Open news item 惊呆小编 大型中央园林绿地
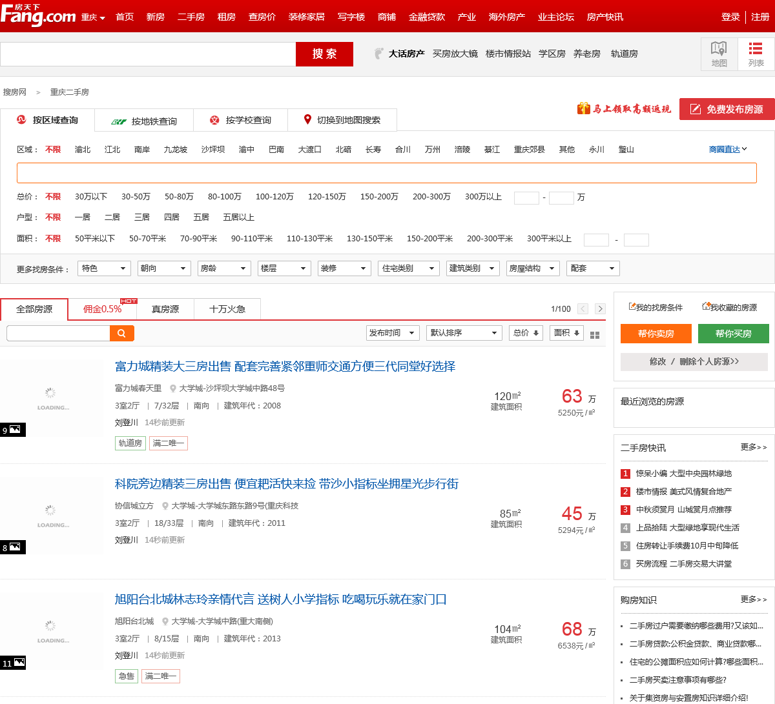Viewport: 775px width, 704px height. 684,473
